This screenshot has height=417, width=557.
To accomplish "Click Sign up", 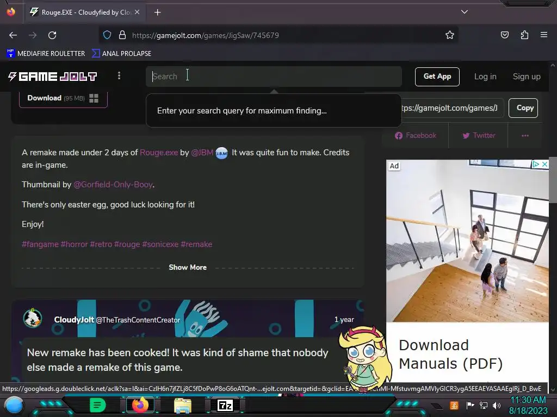I will coord(527,77).
